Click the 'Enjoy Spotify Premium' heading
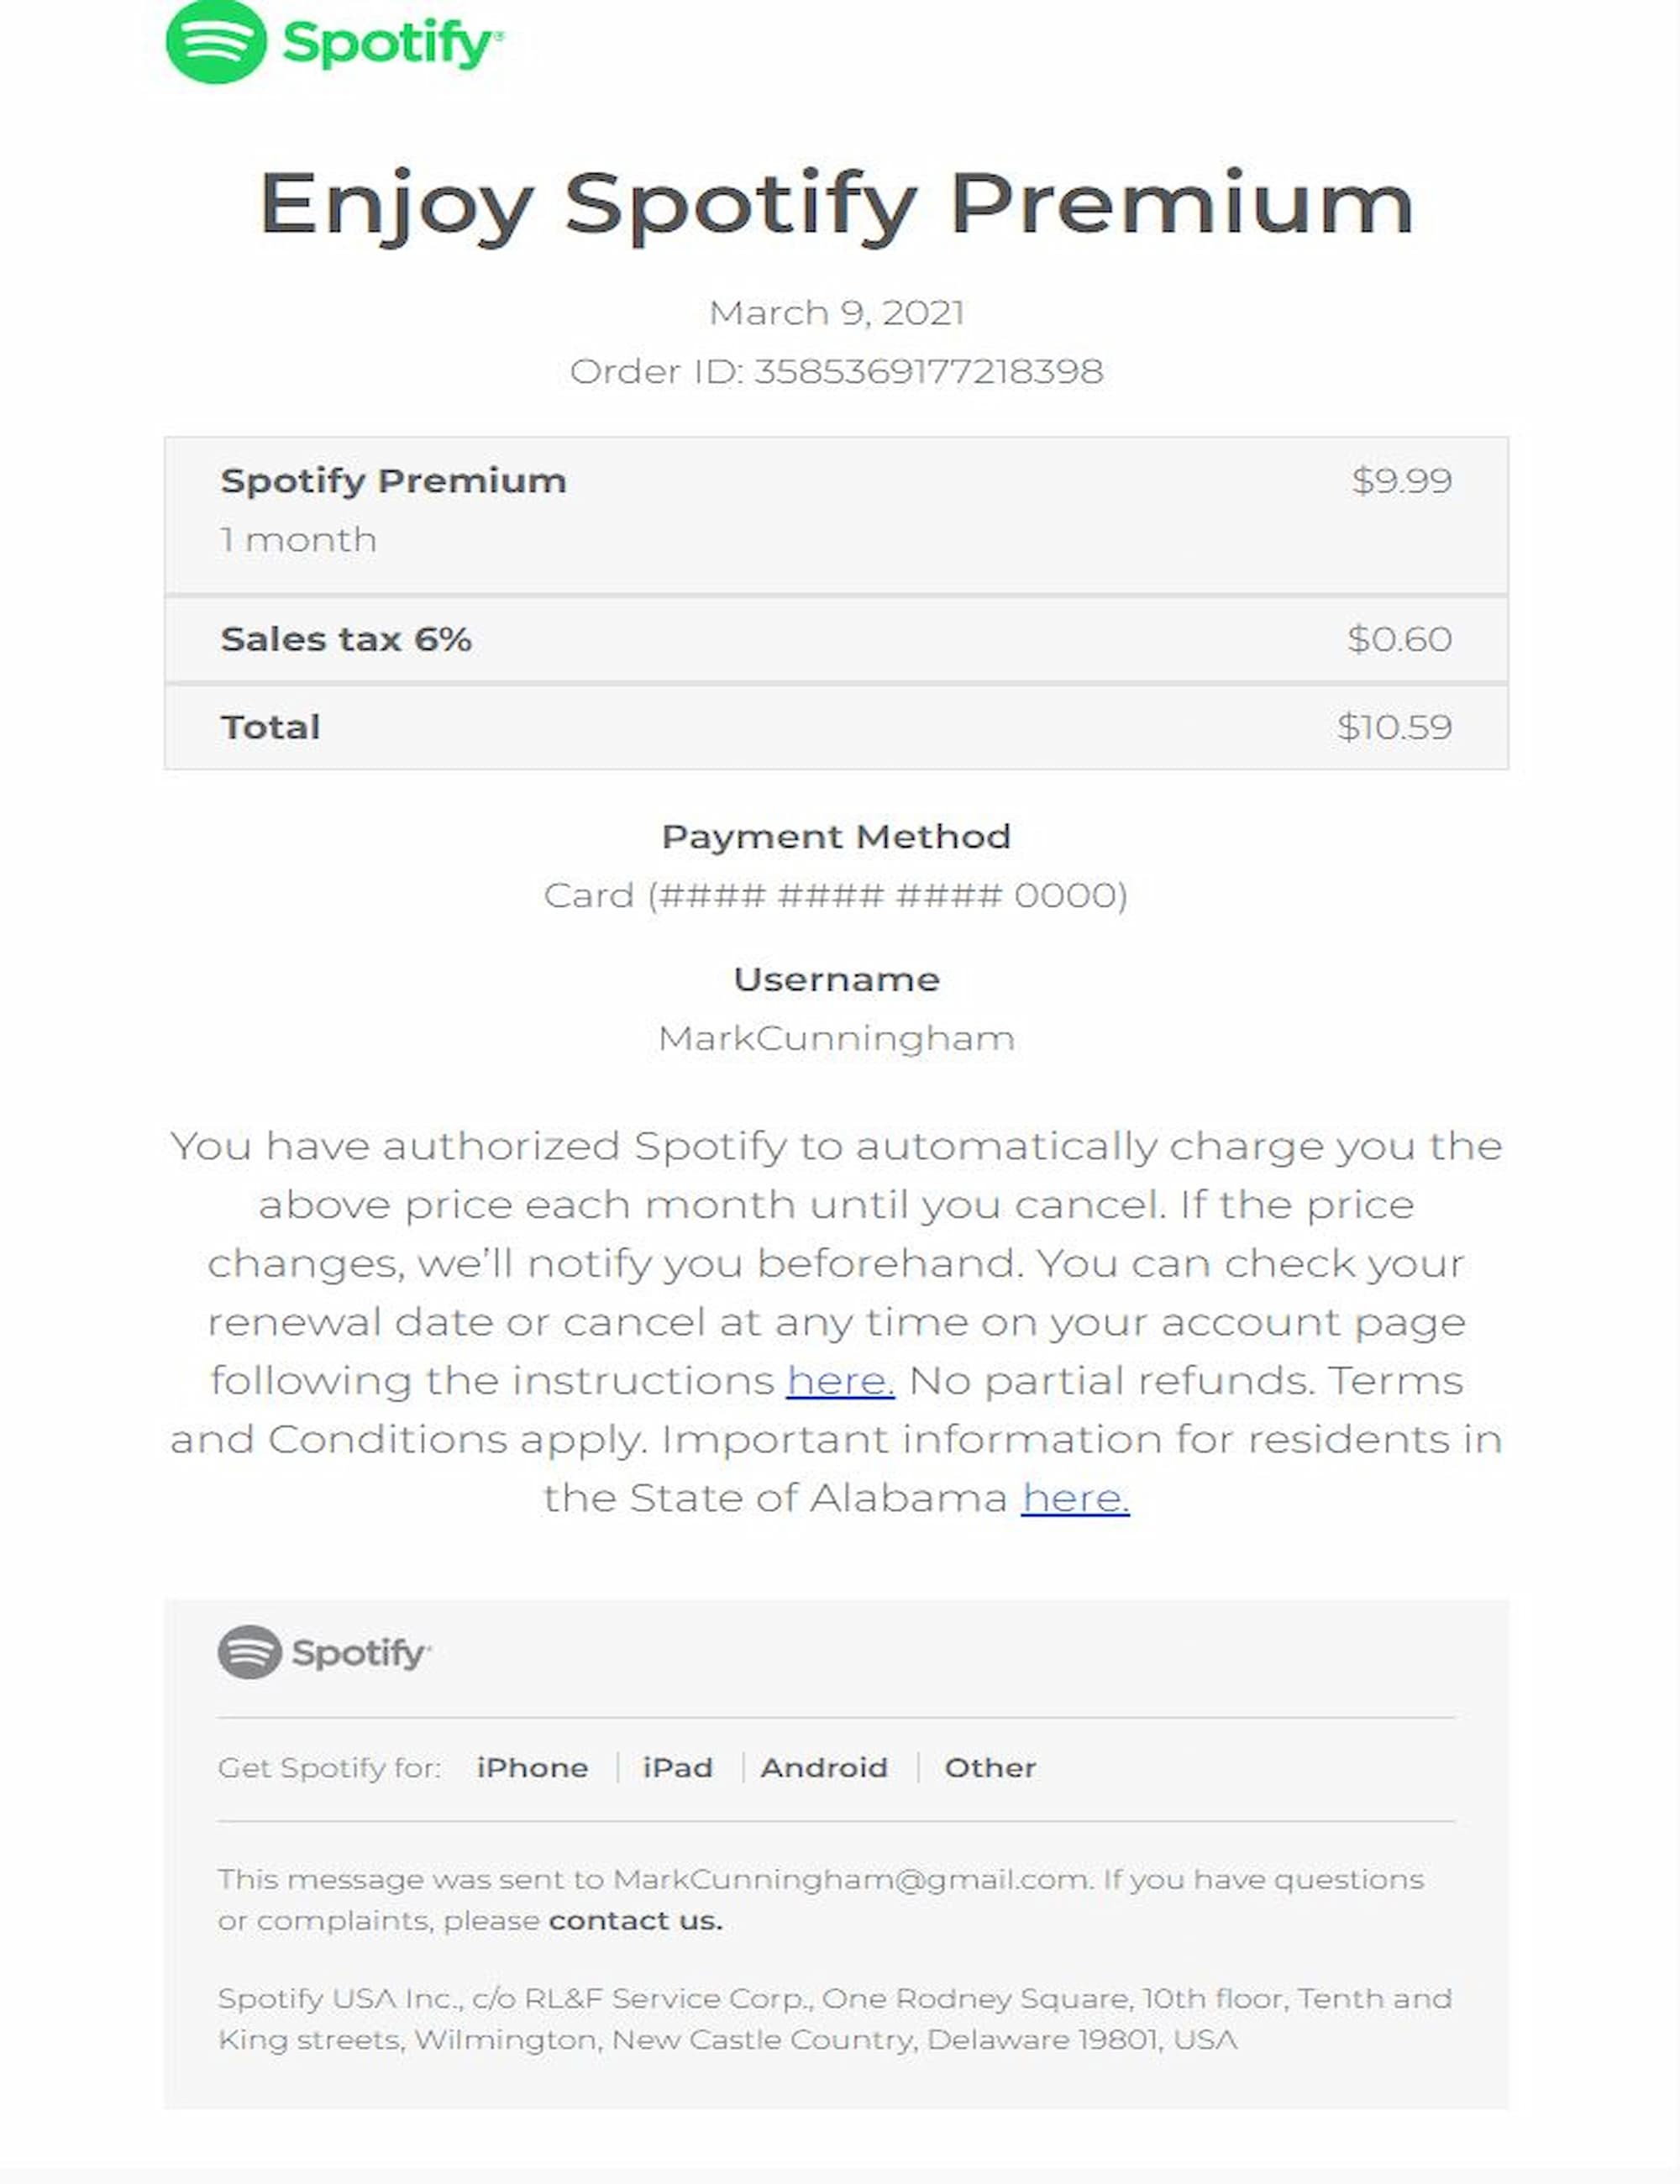The image size is (1680, 2184). (x=837, y=205)
